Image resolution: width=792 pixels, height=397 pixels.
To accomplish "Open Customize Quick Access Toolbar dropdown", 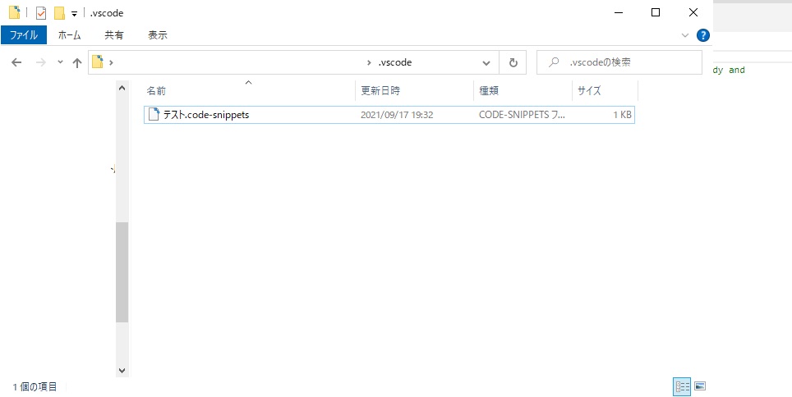I will point(74,14).
